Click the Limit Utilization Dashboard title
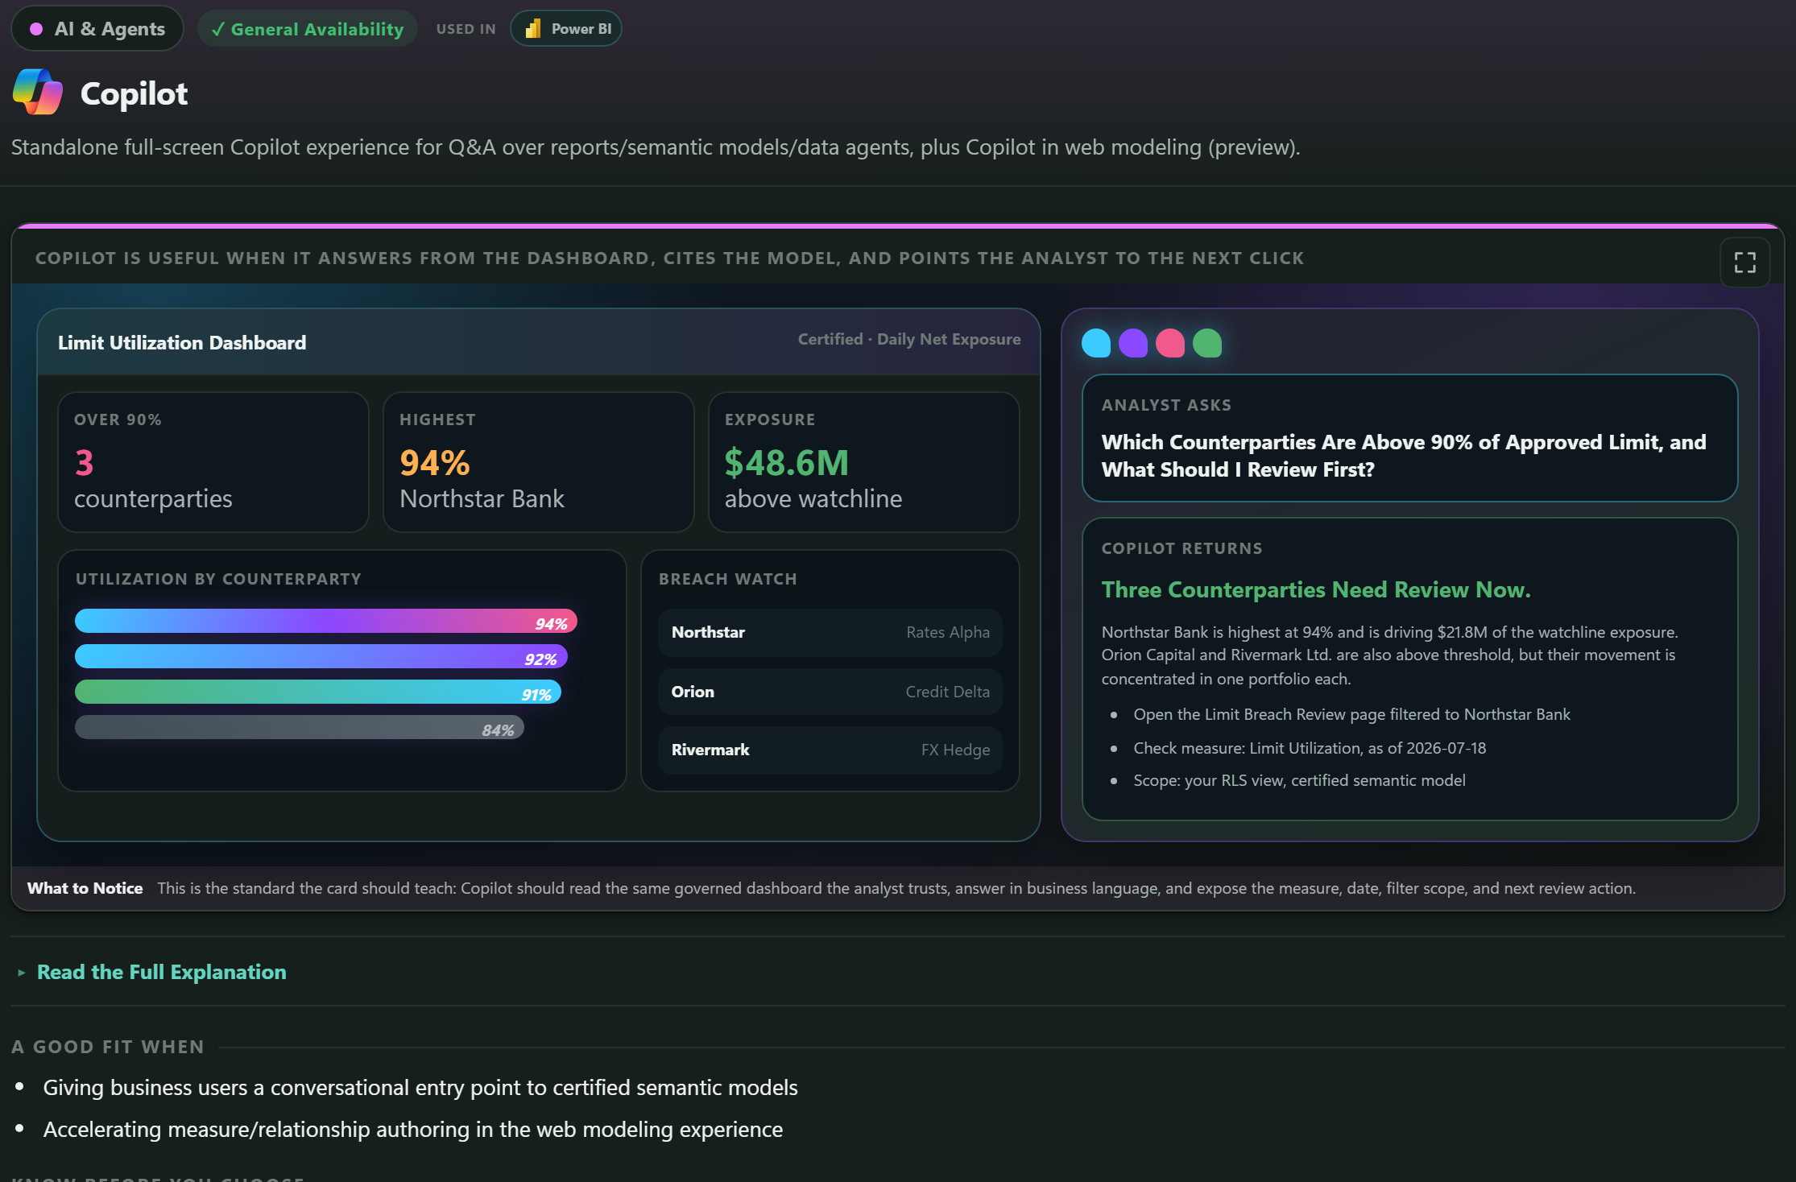 182,342
